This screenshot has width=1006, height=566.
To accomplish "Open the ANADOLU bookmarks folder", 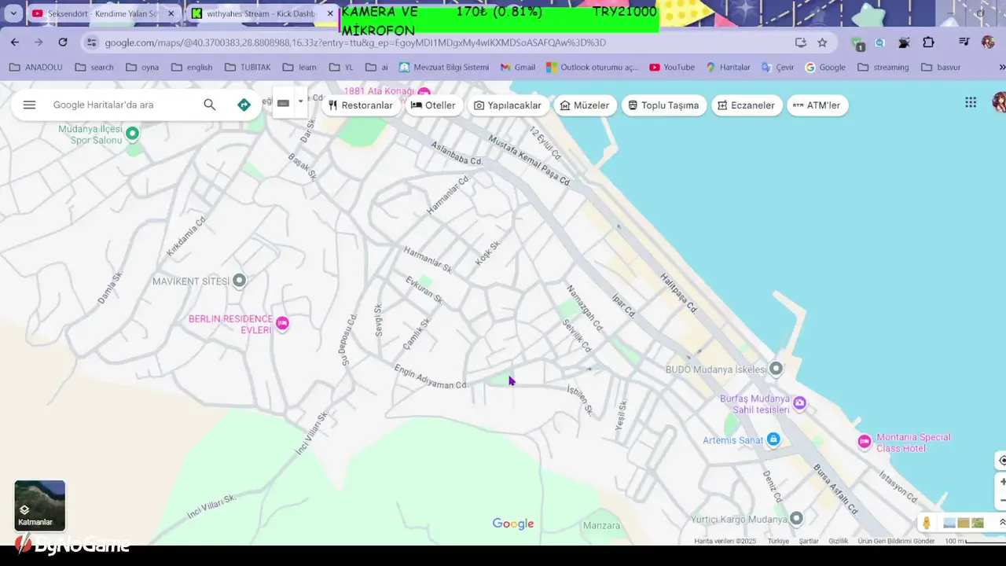I will point(35,68).
